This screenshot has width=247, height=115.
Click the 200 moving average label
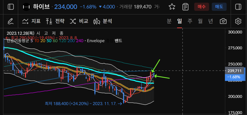[x=71, y=41]
